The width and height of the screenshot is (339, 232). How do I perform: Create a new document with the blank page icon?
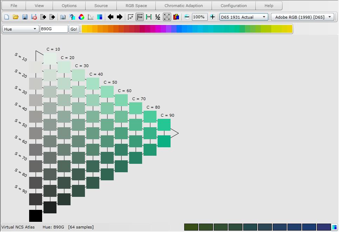point(7,17)
